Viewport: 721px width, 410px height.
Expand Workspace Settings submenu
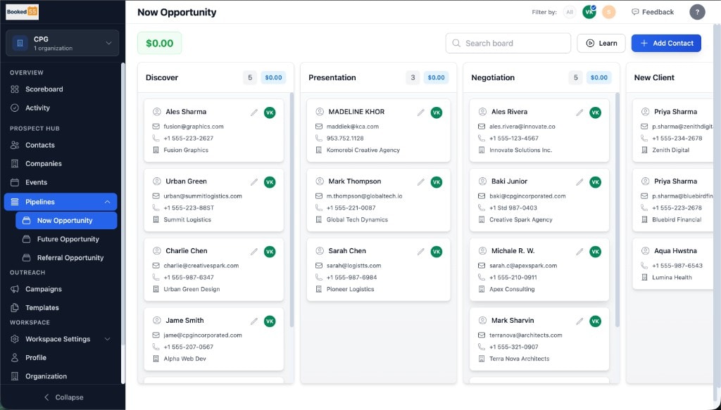[x=107, y=339]
